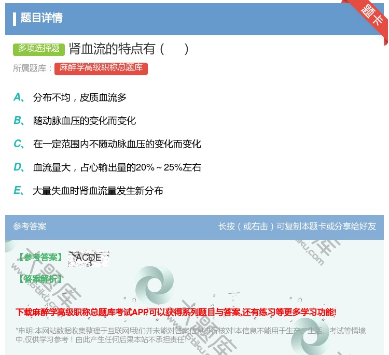This screenshot has width=389, height=355.
Task: Select option E 大量失血时肾血流量发生新分布
Action: pyautogui.click(x=98, y=191)
